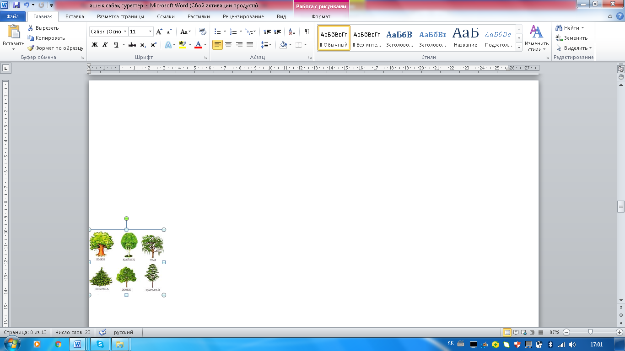Switch to the Ссылки tab

point(166,16)
